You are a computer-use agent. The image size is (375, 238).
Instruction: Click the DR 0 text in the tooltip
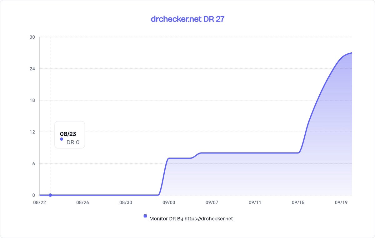click(72, 142)
